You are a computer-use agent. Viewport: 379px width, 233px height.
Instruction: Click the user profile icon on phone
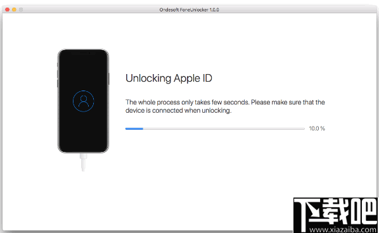[84, 101]
